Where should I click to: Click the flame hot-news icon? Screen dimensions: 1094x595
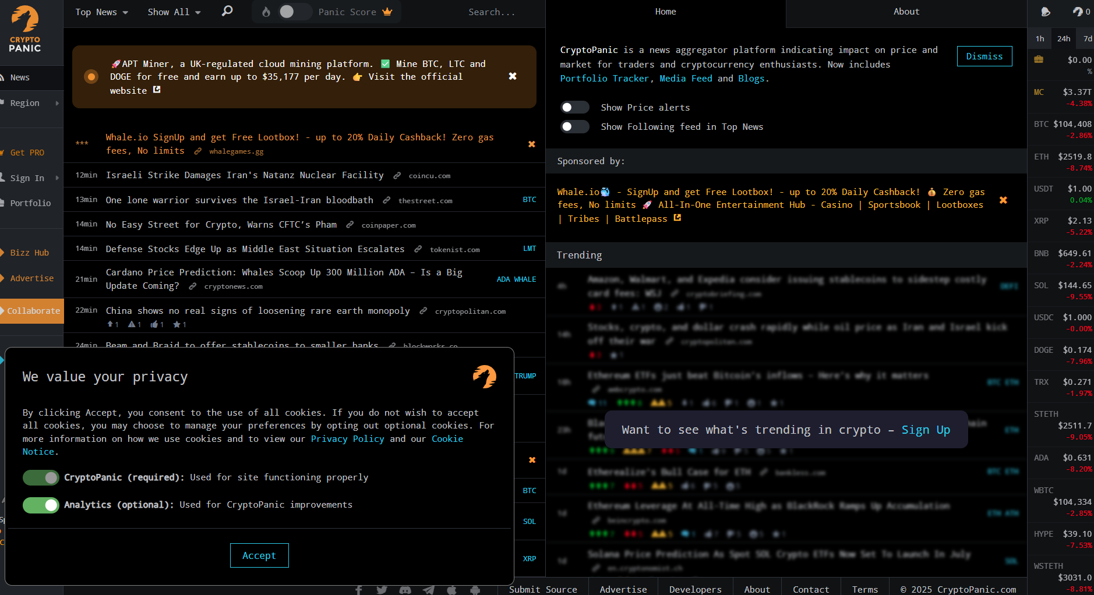coord(266,12)
